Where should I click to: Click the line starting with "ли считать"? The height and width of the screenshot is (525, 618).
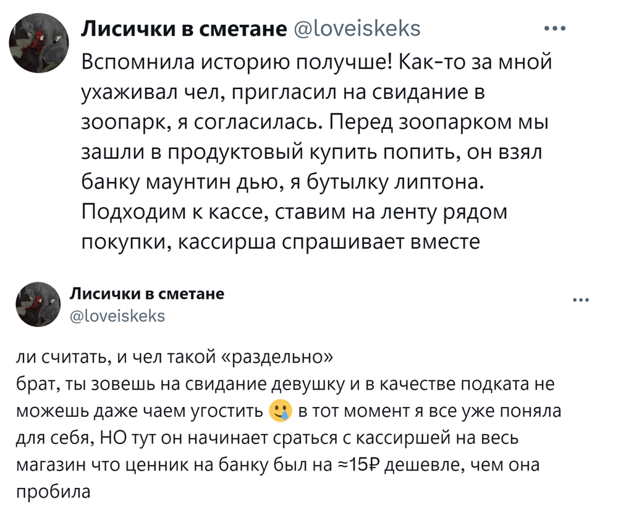176,357
